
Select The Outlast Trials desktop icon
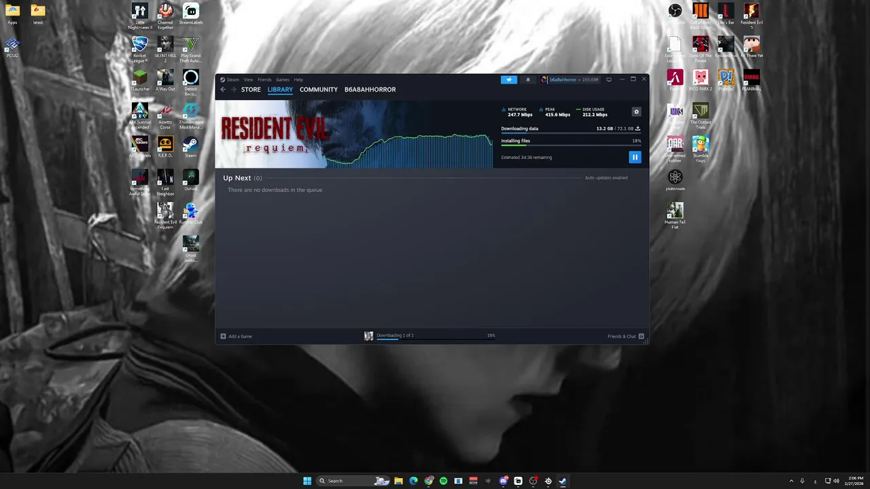701,116
